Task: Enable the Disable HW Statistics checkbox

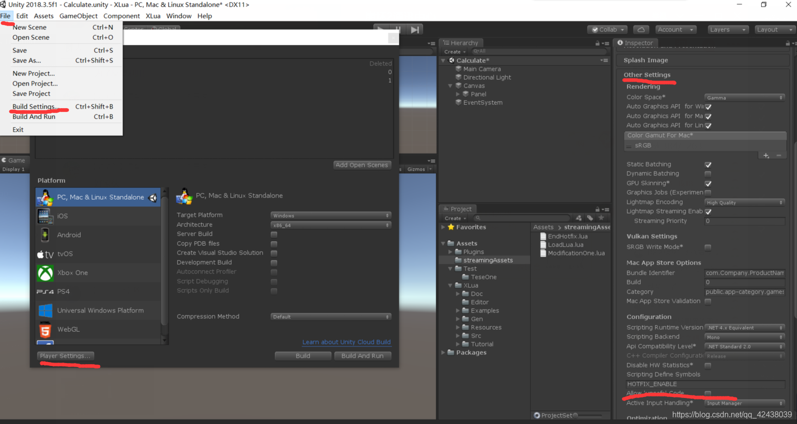Action: point(708,366)
